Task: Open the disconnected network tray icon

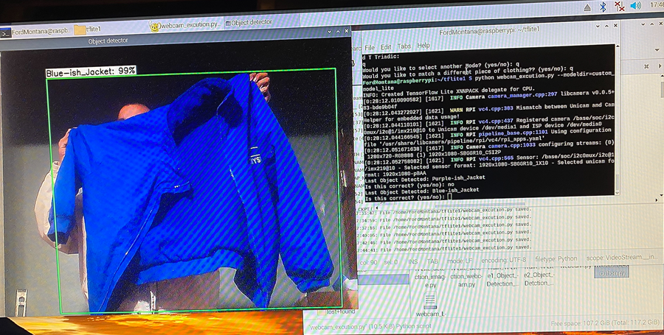Action: (620, 7)
